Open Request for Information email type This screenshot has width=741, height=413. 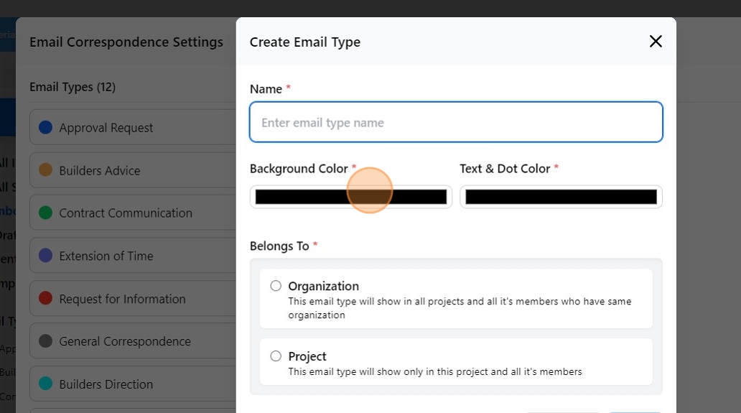point(122,300)
